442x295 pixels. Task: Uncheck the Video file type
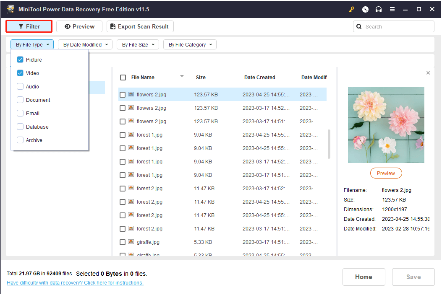click(20, 73)
